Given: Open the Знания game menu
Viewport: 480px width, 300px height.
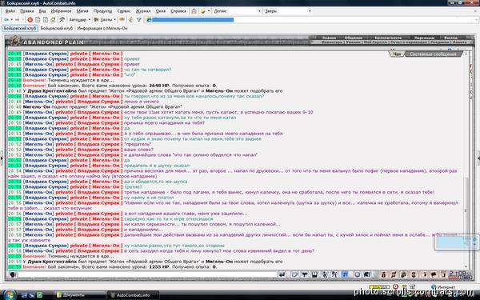Looking at the screenshot, I should point(329,38).
